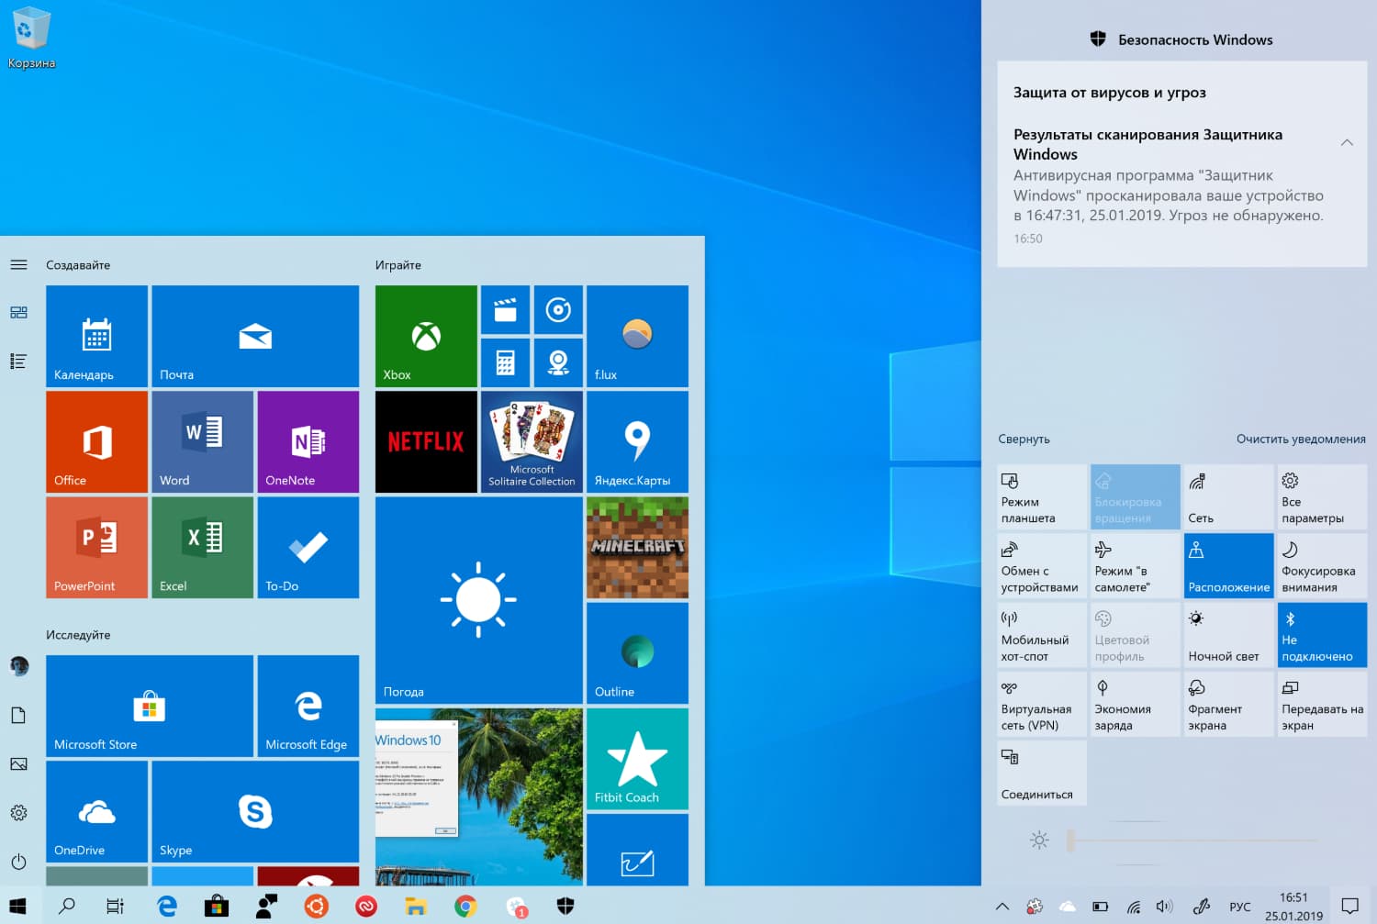Enable Режим планшета quick action
Viewport: 1377px width, 924px height.
tap(1041, 496)
